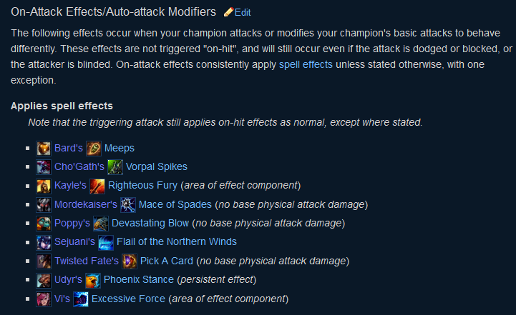Click the Phoenix Stance ability icon
This screenshot has height=315, width=516.
point(93,280)
